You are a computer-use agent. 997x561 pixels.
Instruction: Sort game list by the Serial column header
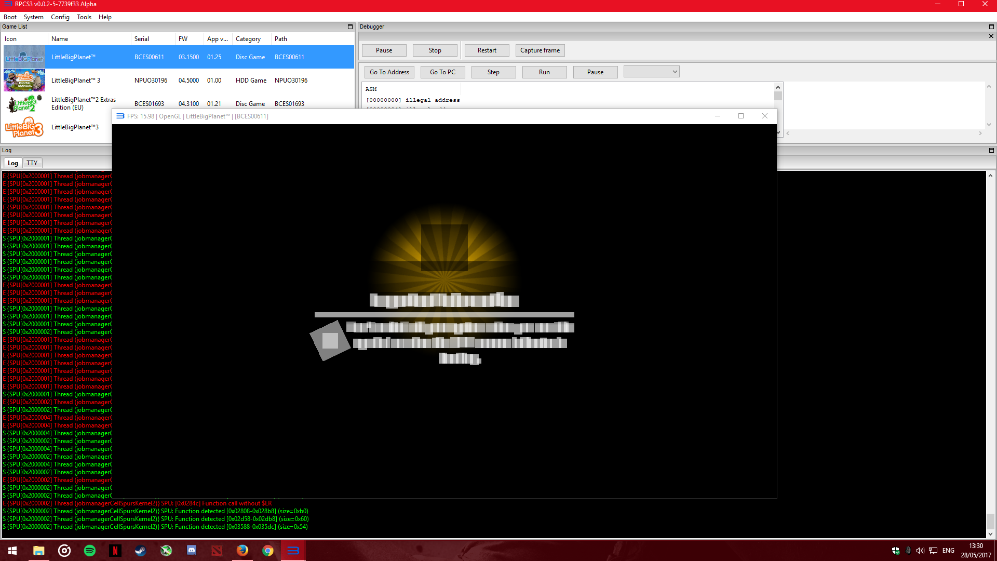coord(142,39)
